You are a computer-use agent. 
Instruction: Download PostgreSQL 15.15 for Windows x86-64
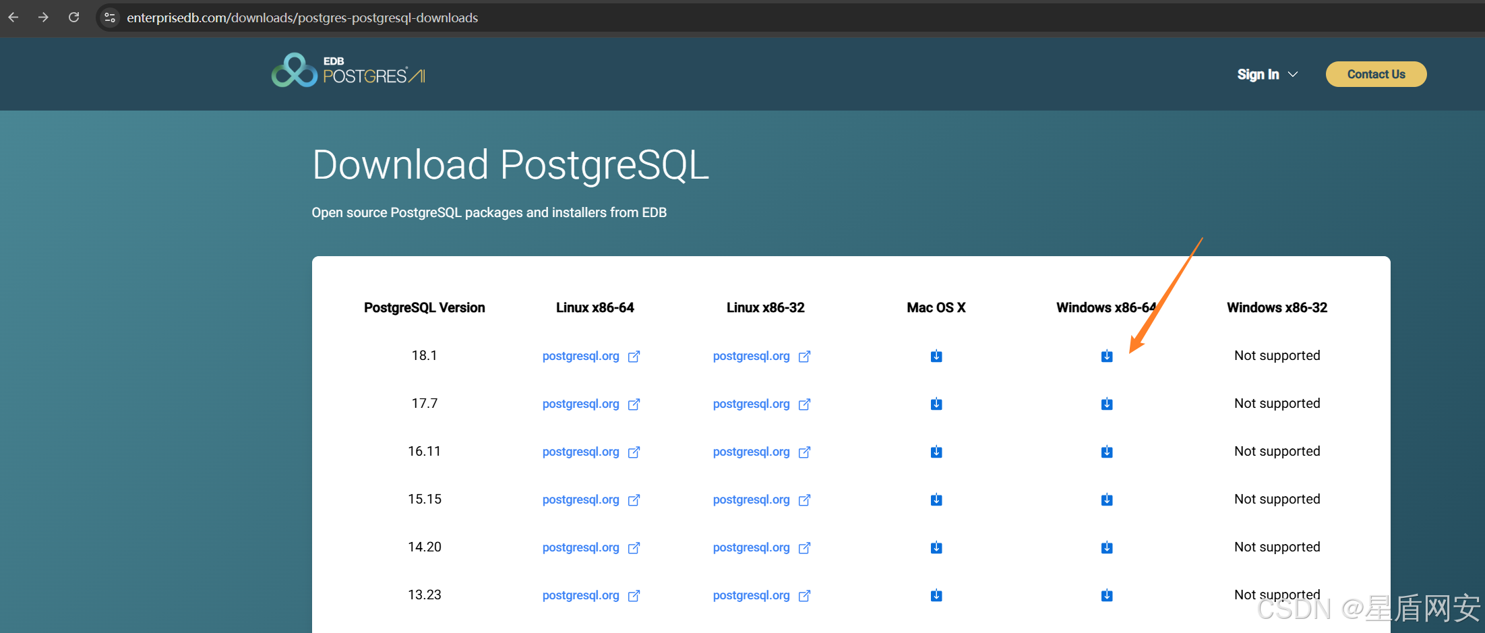tap(1107, 500)
